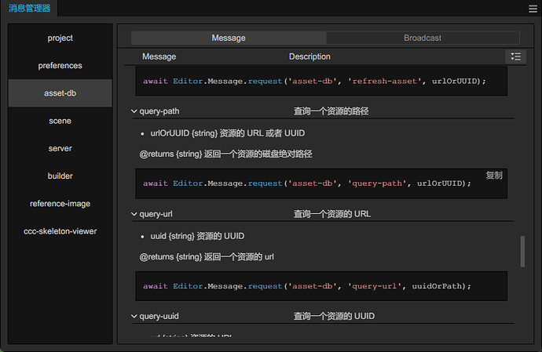Select ccc-skeleton-viewer in the sidebar

(x=60, y=231)
